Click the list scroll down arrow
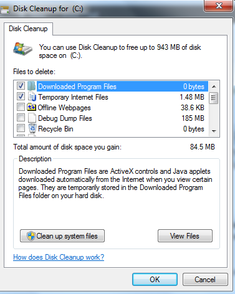This screenshot has width=235, height=294. pos(214,131)
